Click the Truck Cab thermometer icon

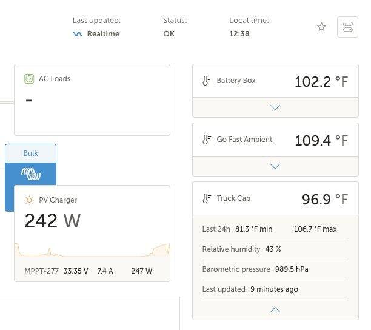[x=207, y=198]
